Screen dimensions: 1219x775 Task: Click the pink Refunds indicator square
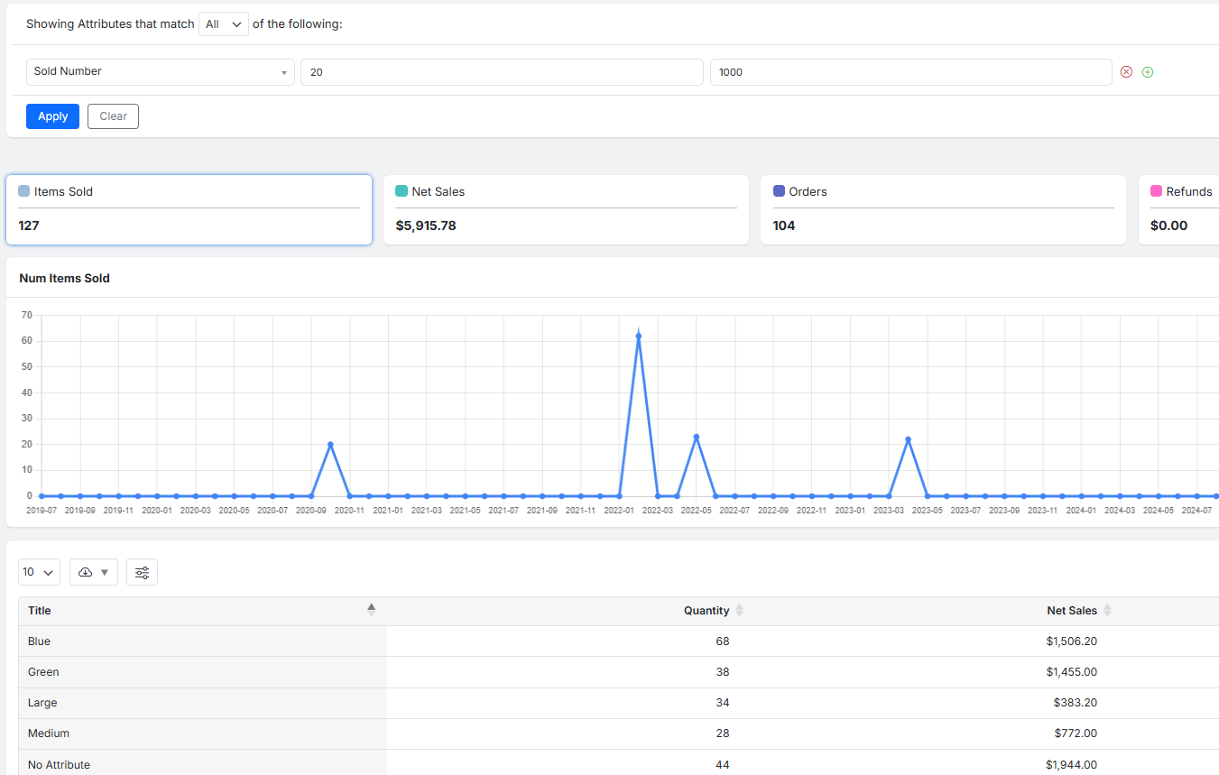point(1157,190)
